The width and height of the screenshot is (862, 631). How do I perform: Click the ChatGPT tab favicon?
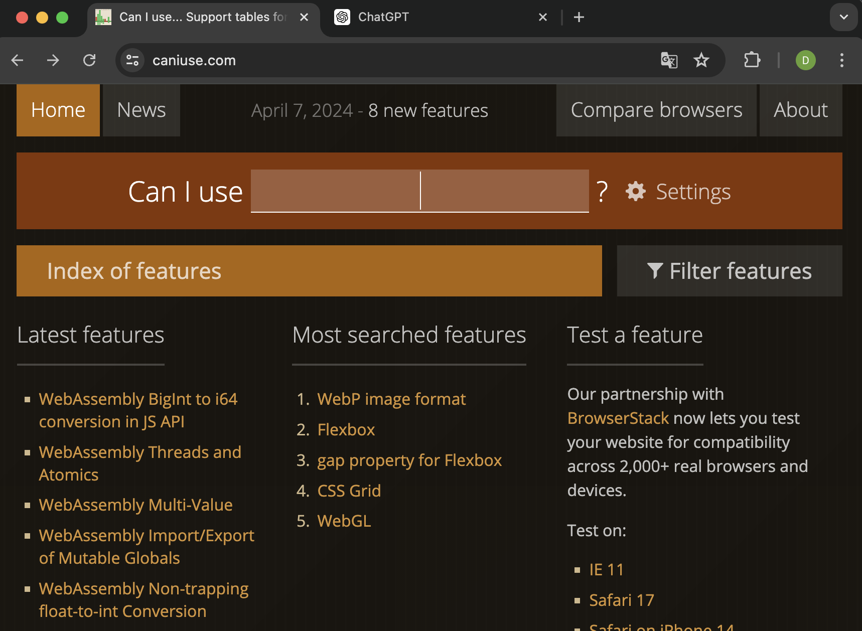tap(342, 17)
